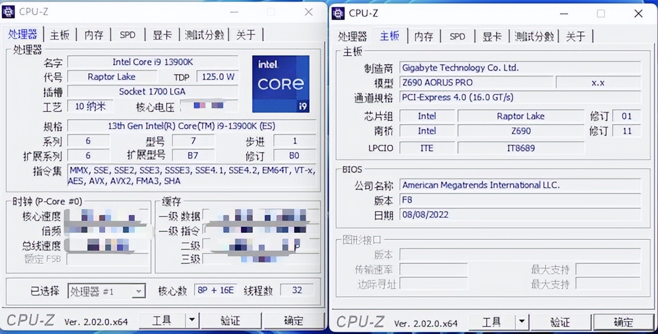This screenshot has height=334, width=658.
Task: Click the CPU-Z logo in the left status bar
Action: (x=30, y=321)
